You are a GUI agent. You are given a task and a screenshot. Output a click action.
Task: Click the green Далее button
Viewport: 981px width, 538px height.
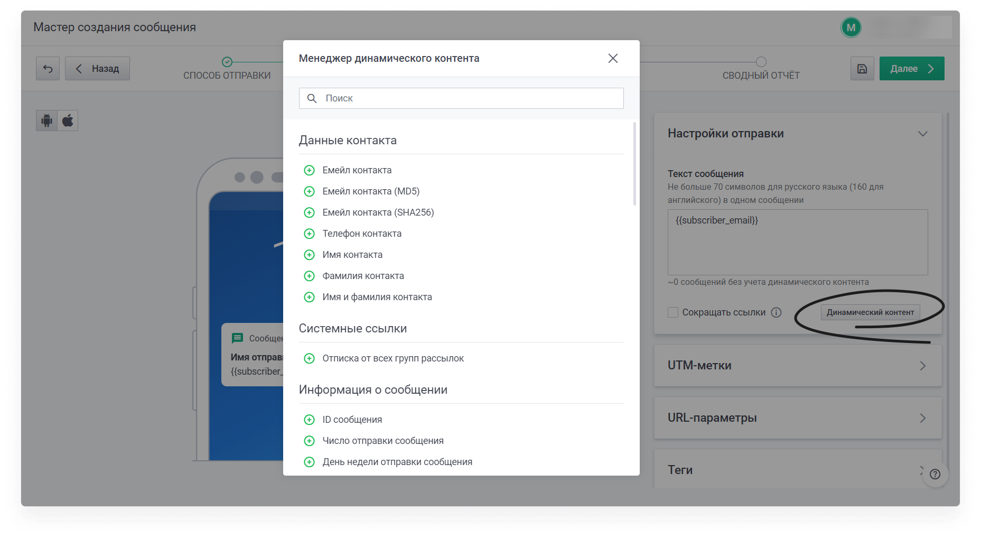pos(912,69)
